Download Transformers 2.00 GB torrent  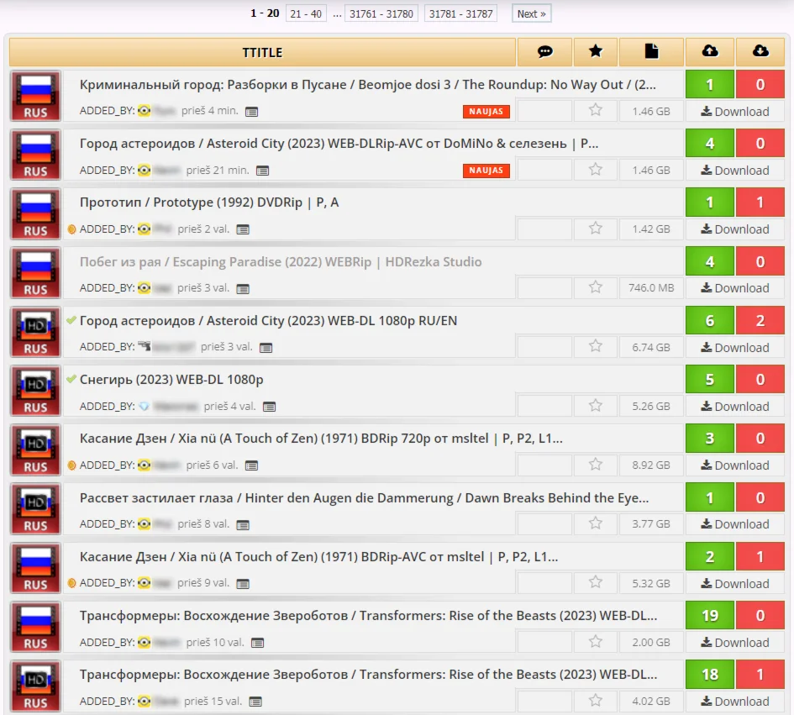pos(734,643)
